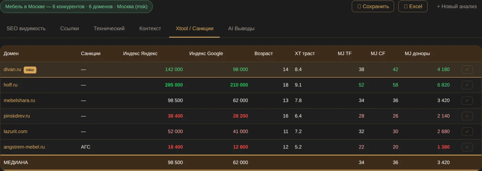Click the Санкции column header
This screenshot has height=171, width=482.
(91, 54)
